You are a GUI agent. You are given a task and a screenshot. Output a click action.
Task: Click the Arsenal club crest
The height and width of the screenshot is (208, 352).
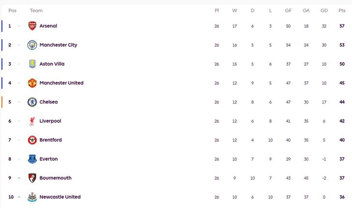(32, 26)
